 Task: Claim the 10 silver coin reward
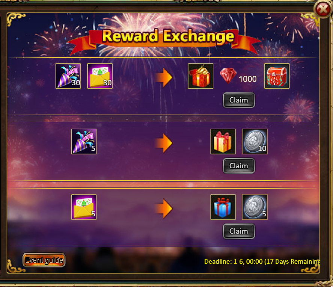pos(239,166)
